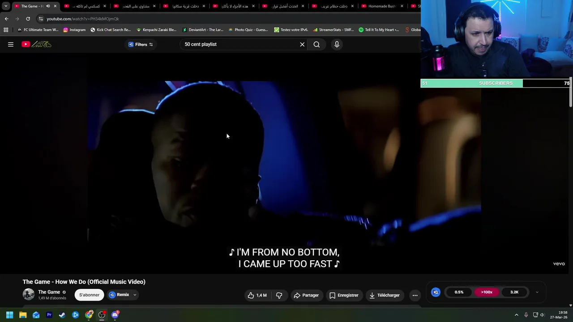This screenshot has width=573, height=322.
Task: Select the 0.5% vidIQ stat pill
Action: [459, 292]
